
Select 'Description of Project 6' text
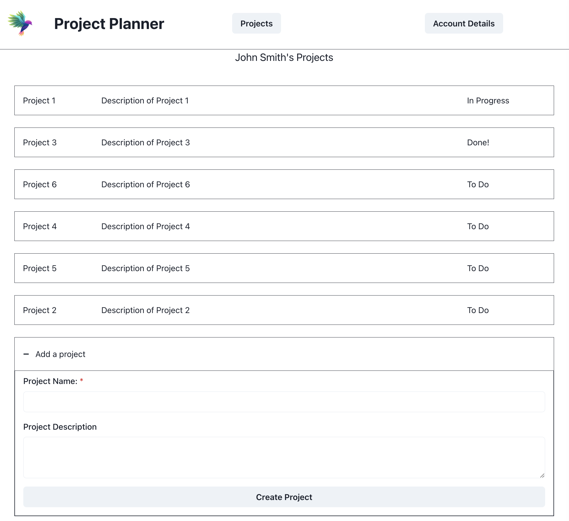146,184
